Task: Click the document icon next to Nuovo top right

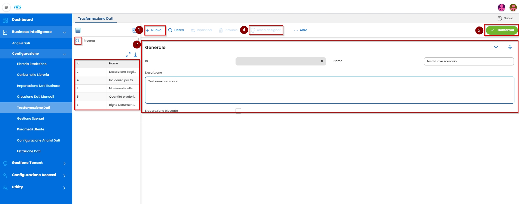Action: click(500, 18)
